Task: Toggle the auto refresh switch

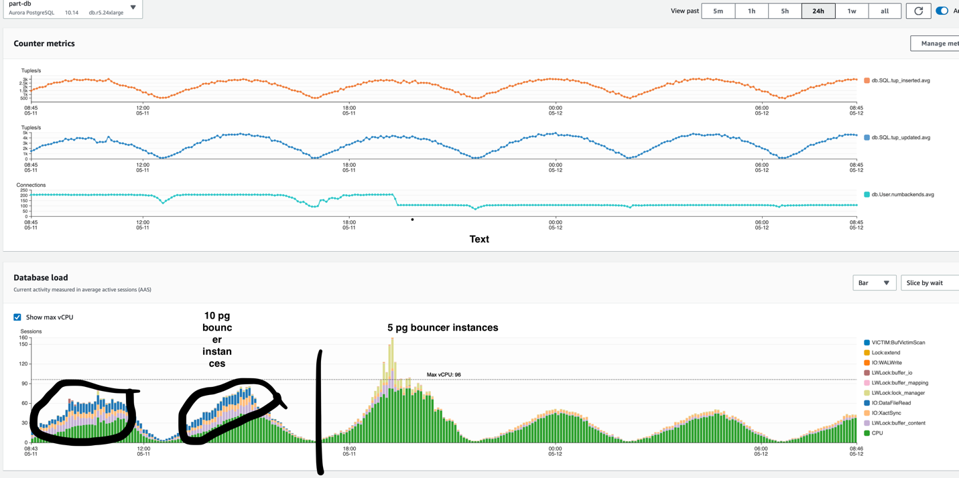Action: point(942,11)
